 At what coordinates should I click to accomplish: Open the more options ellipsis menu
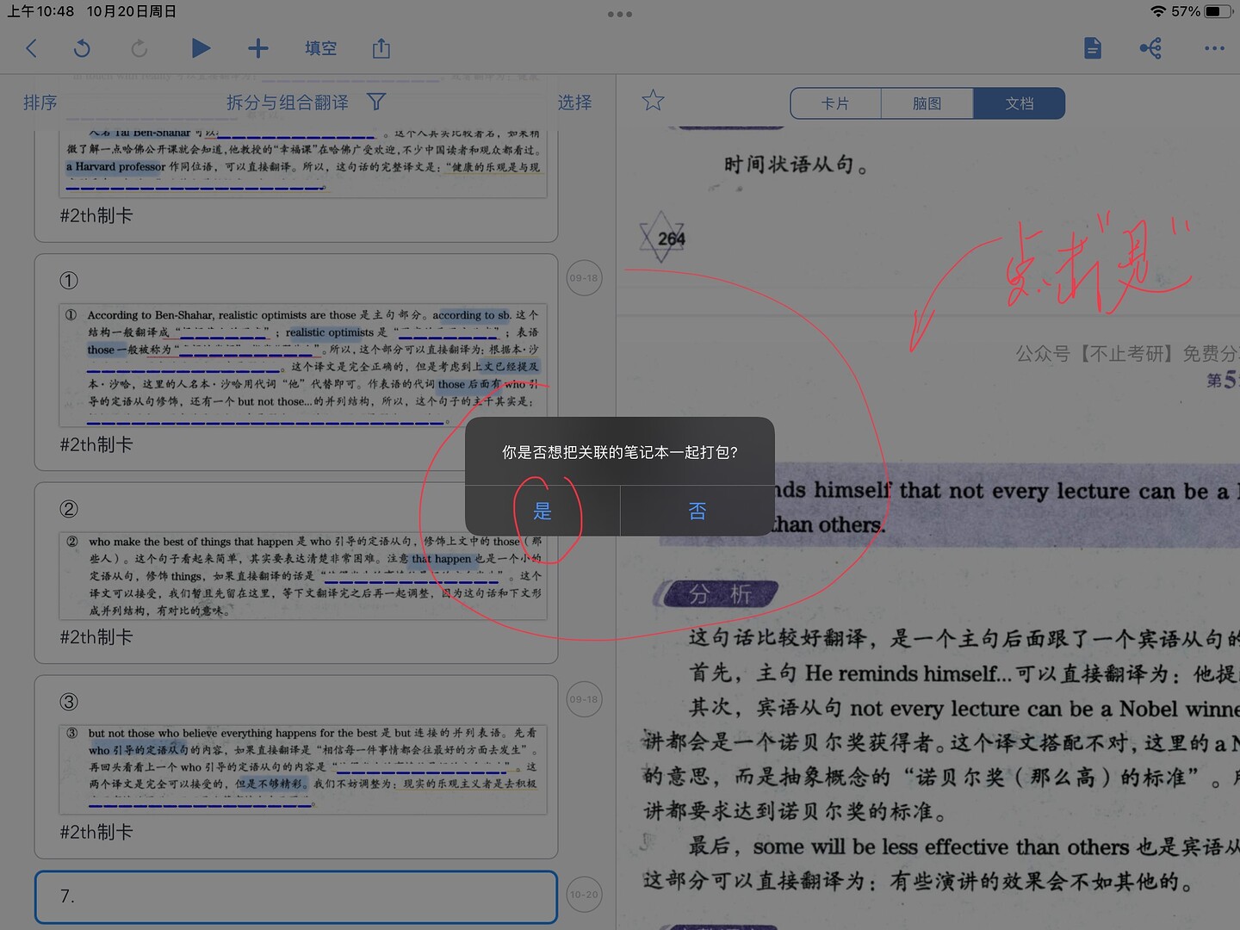click(1214, 48)
